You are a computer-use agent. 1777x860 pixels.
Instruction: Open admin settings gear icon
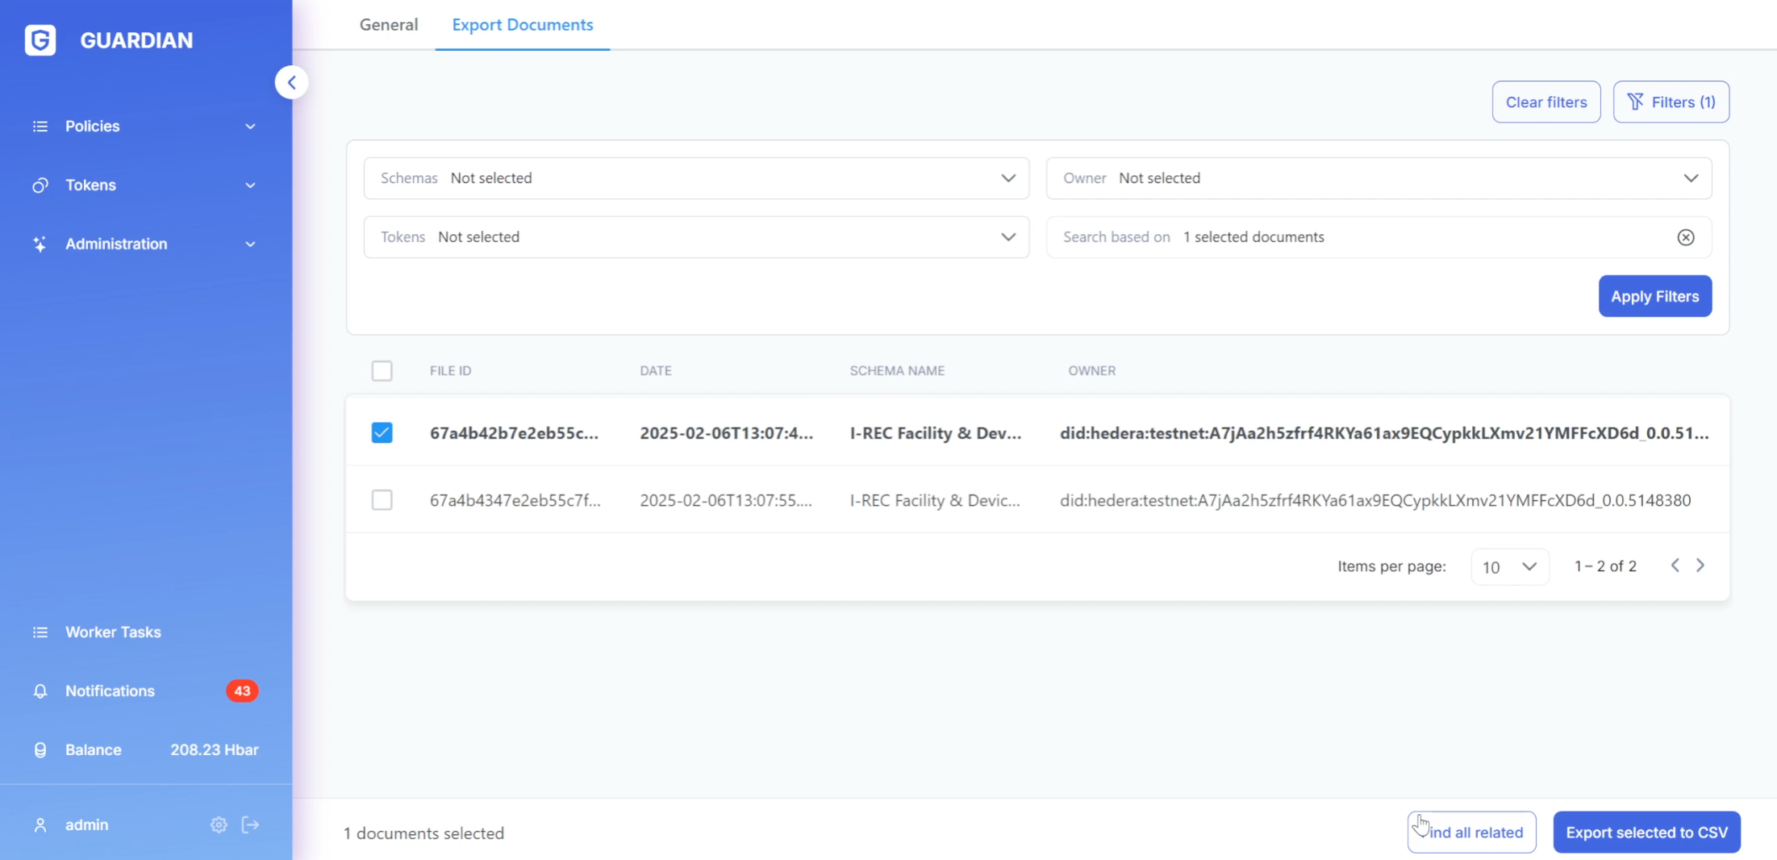pos(219,825)
